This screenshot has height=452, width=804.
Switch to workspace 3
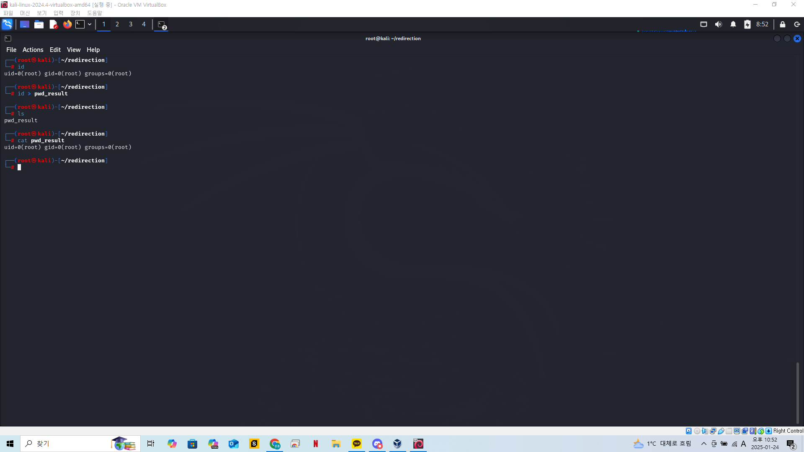click(x=131, y=24)
